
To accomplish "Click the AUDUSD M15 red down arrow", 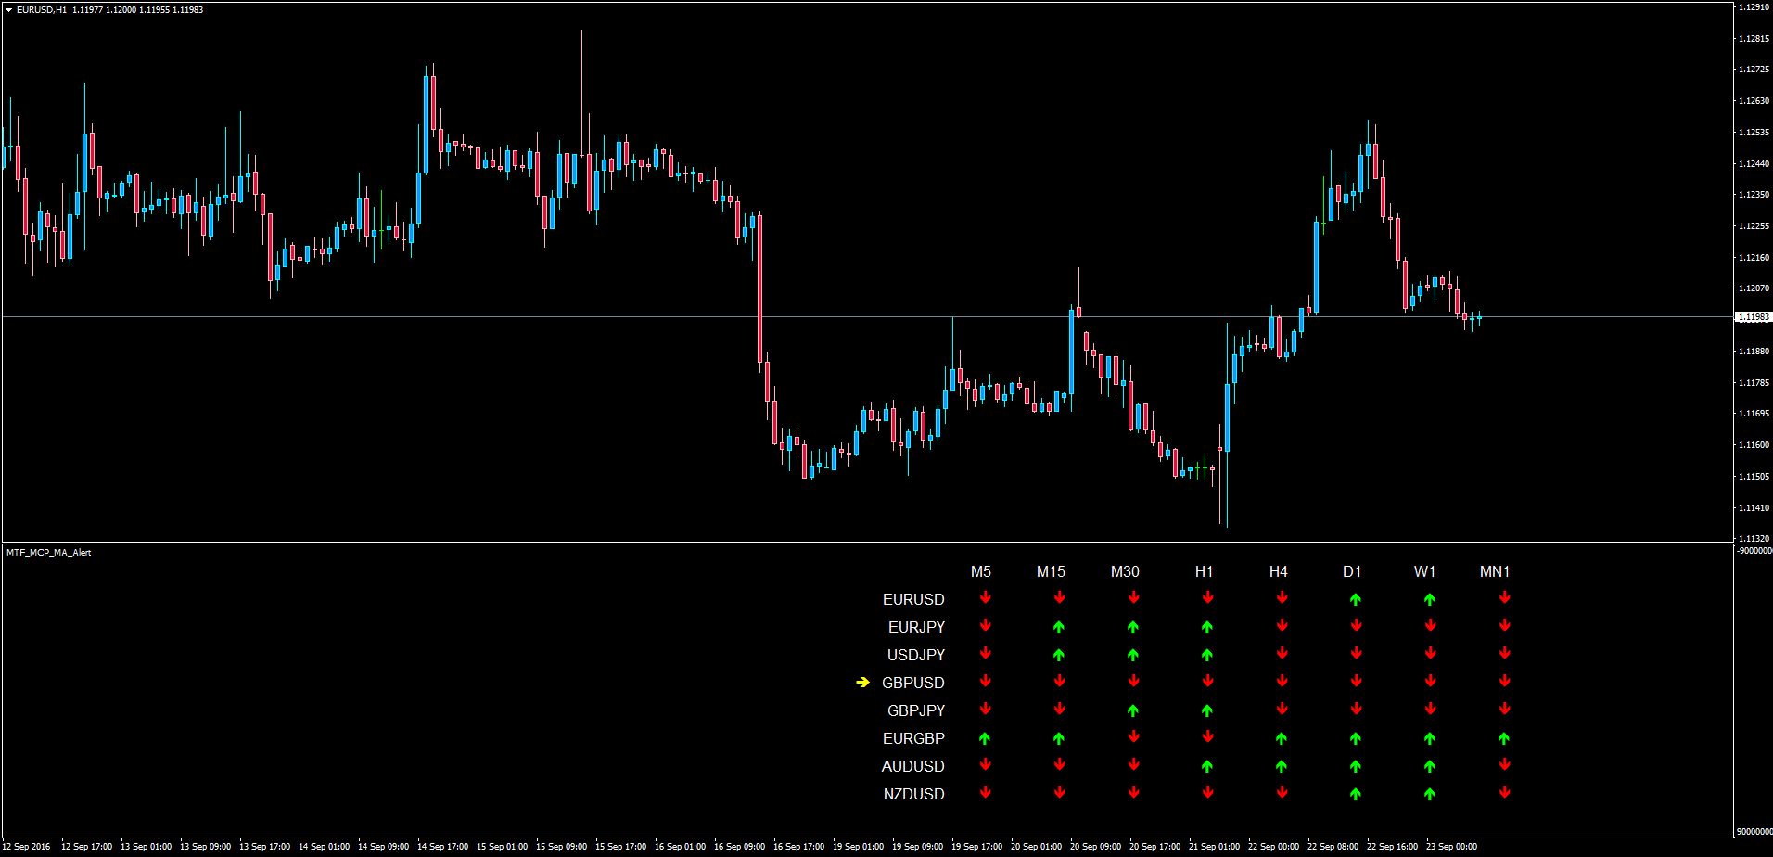I will click(1059, 765).
